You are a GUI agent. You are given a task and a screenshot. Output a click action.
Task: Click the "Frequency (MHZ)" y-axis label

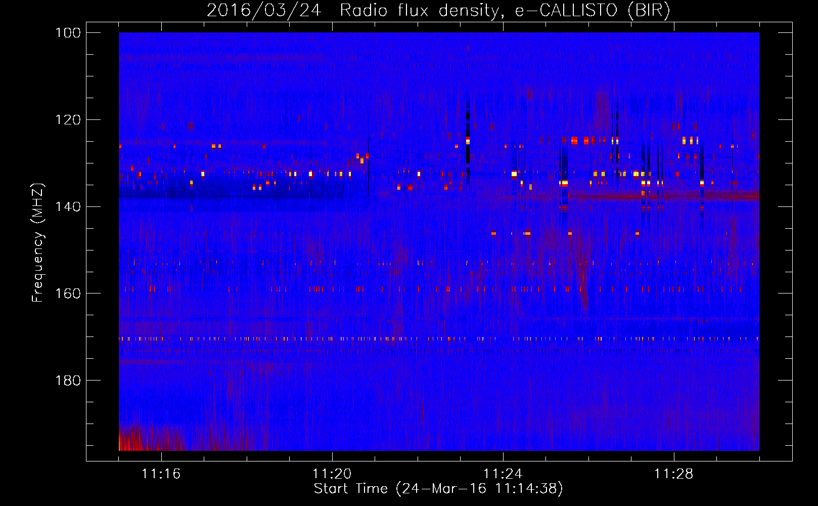coord(38,242)
